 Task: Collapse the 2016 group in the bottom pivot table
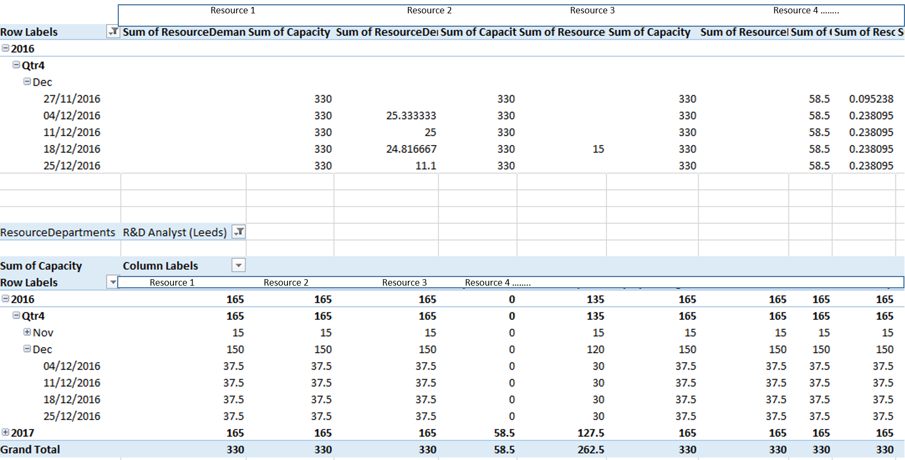pos(5,298)
